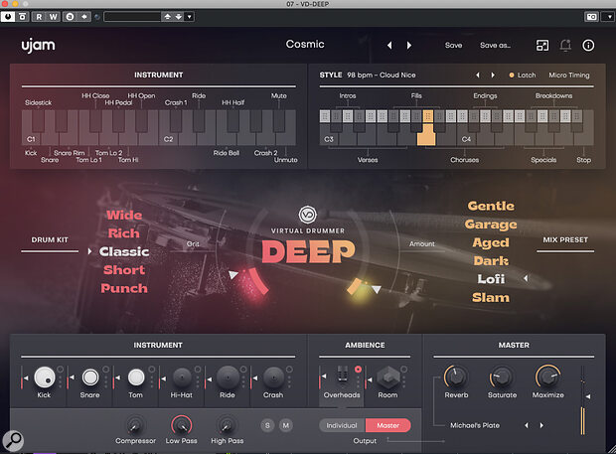
Task: Click the Stop key in Style
Action: (583, 135)
